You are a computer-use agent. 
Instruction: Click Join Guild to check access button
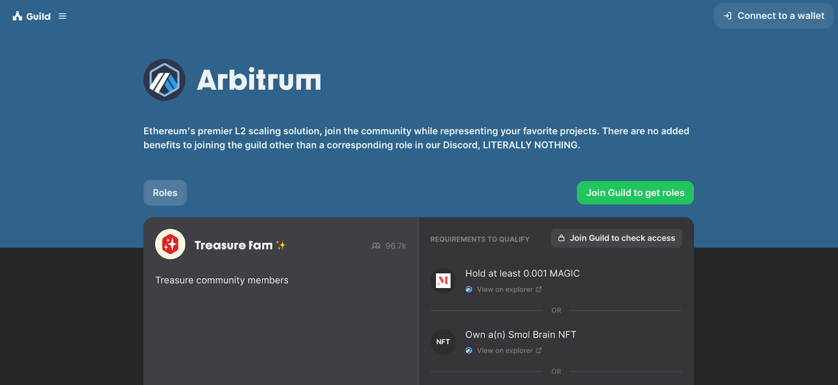[x=616, y=238]
